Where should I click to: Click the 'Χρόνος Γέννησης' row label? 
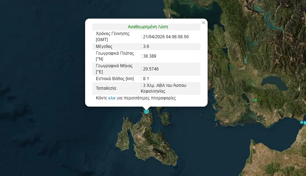[113, 34]
